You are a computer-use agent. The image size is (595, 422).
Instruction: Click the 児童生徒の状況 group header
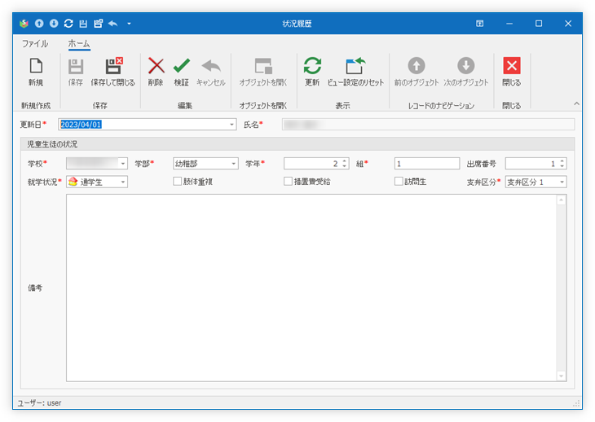[297, 144]
